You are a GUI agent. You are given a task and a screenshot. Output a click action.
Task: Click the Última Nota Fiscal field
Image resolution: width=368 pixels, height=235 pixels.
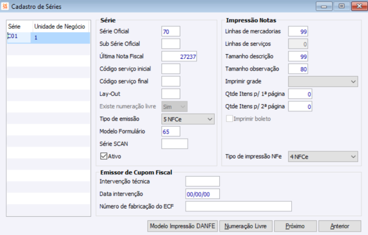pyautogui.click(x=179, y=56)
